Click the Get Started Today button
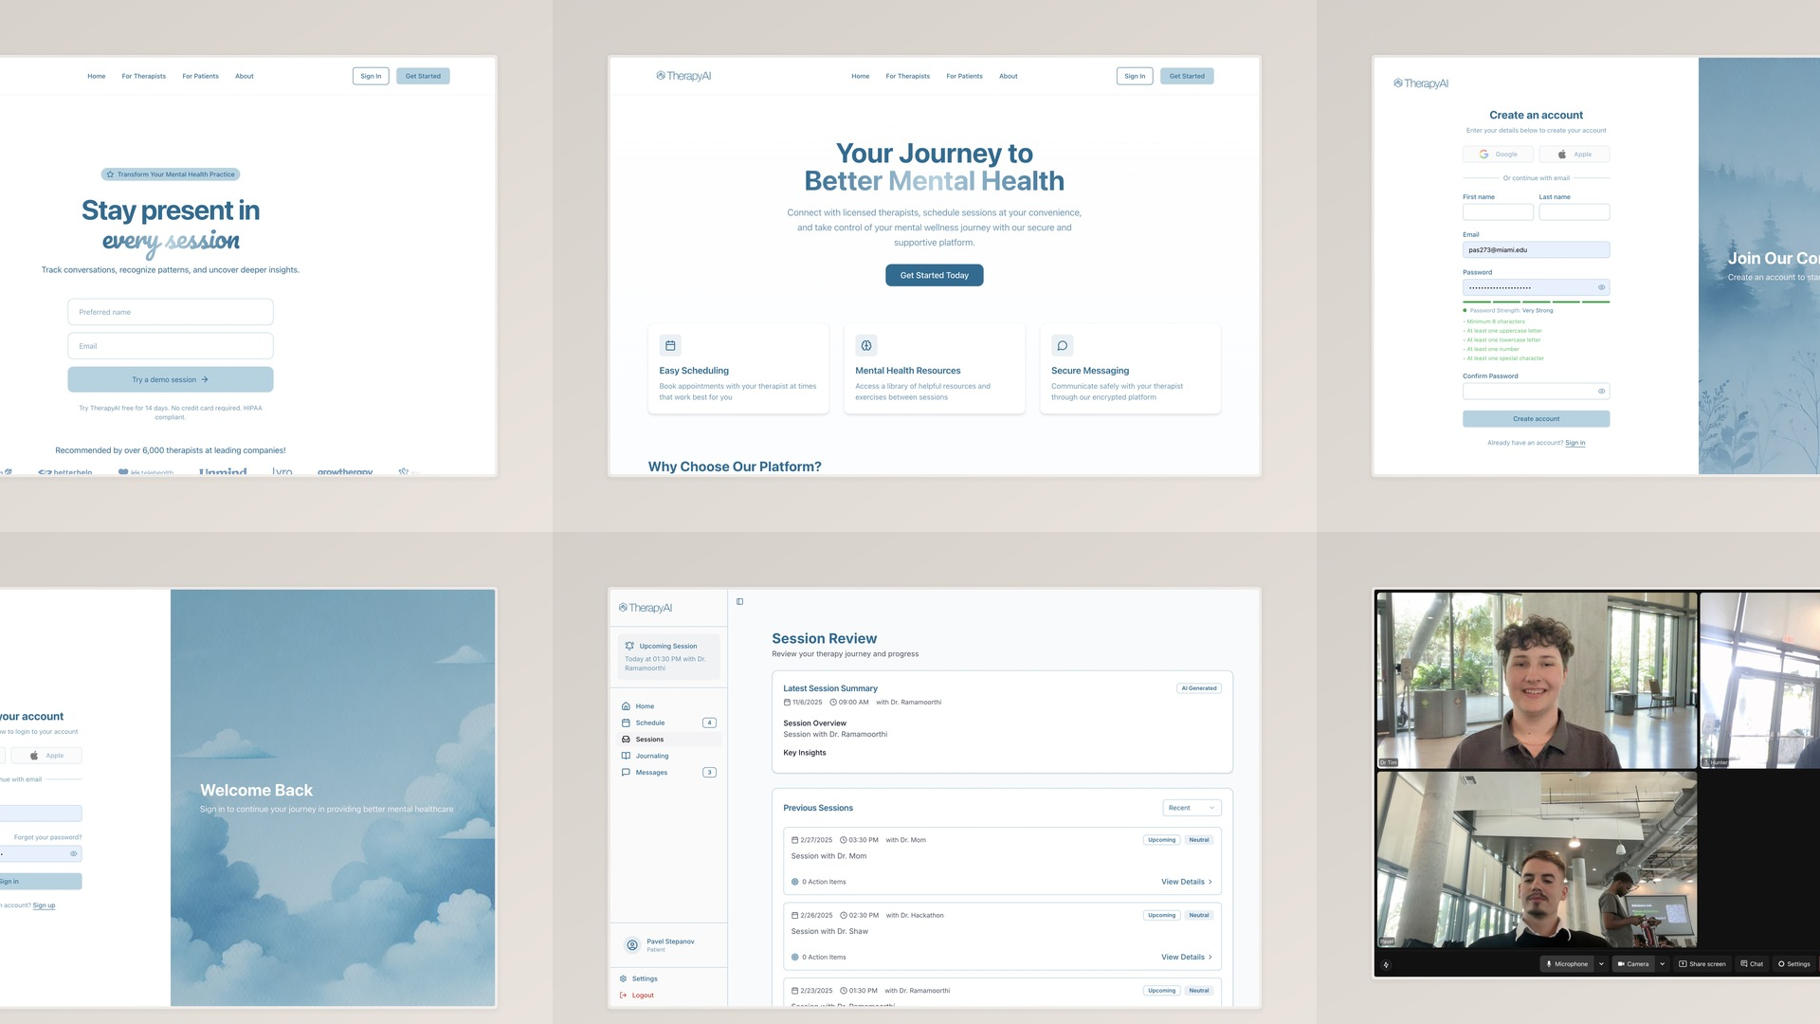The height and width of the screenshot is (1024, 1820). tap(934, 275)
